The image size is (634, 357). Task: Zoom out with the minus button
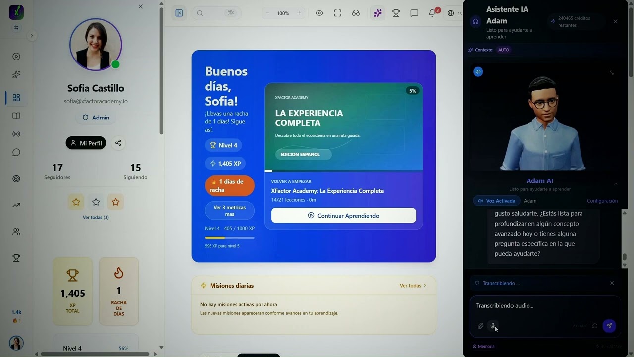coord(267,13)
